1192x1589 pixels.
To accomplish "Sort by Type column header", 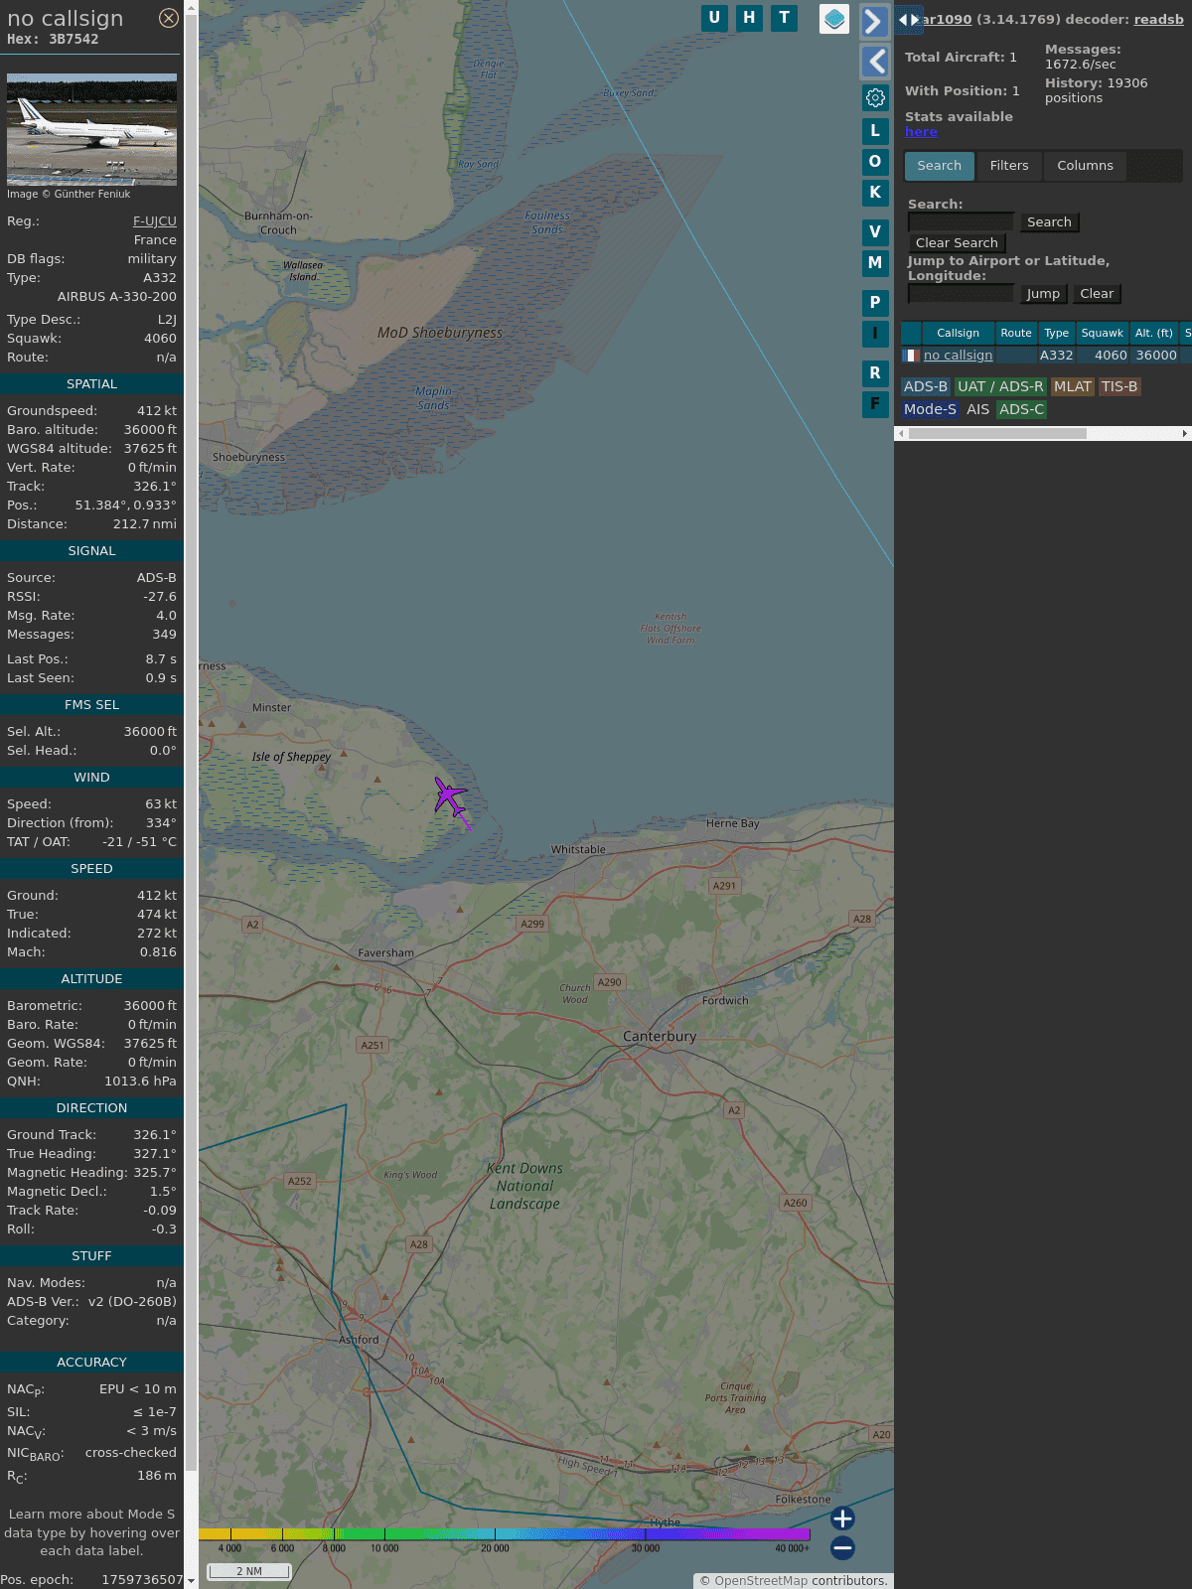I will [1056, 334].
